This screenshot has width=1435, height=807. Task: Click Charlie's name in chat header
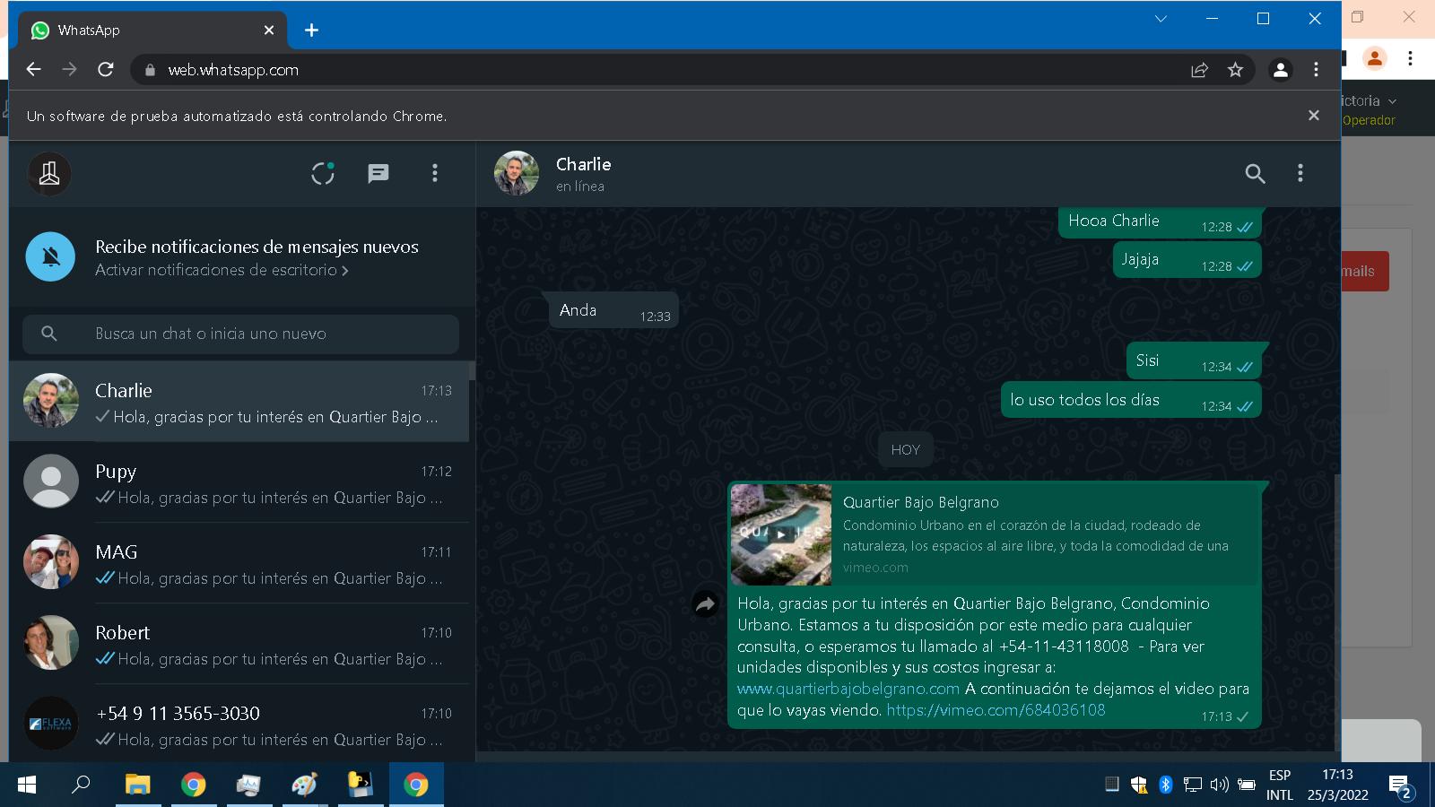(x=584, y=164)
